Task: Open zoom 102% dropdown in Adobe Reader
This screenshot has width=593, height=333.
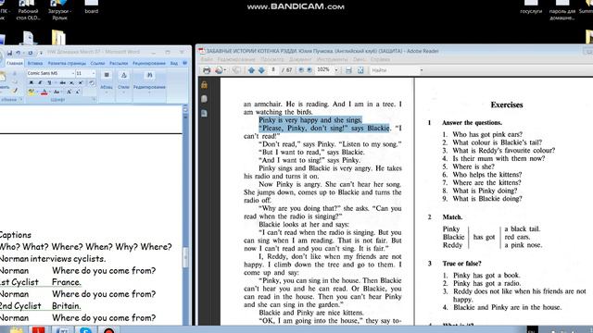Action: [x=335, y=70]
